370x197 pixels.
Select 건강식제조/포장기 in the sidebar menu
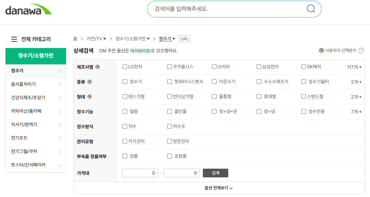pos(36,98)
